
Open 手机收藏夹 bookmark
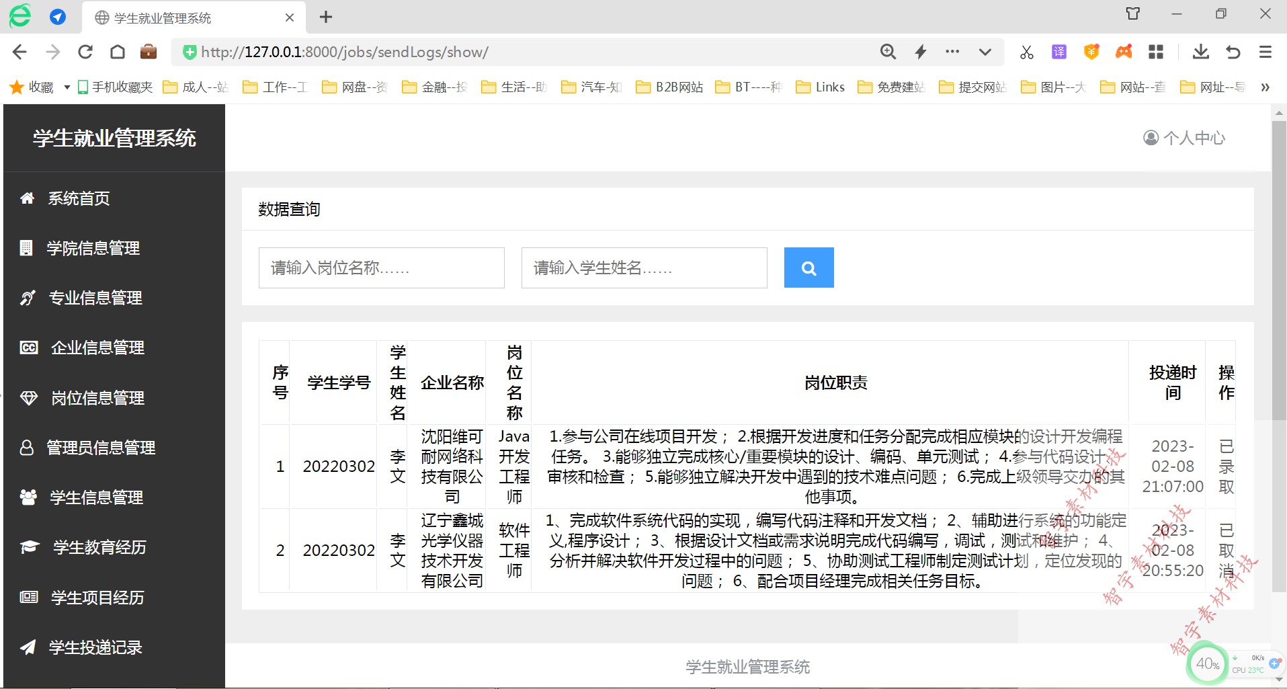point(116,87)
